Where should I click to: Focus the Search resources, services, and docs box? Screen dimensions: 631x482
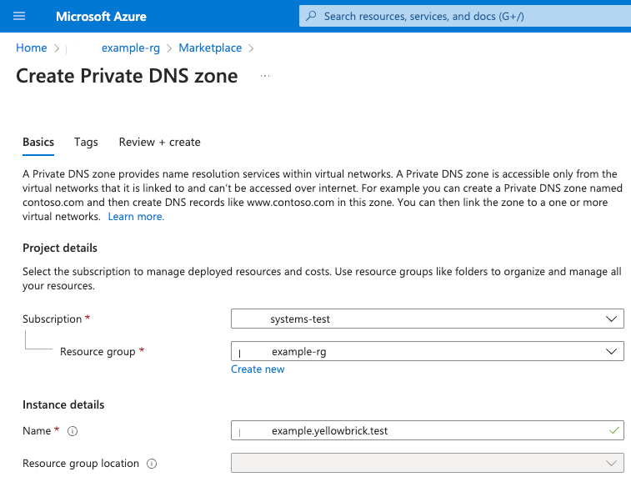tap(465, 16)
